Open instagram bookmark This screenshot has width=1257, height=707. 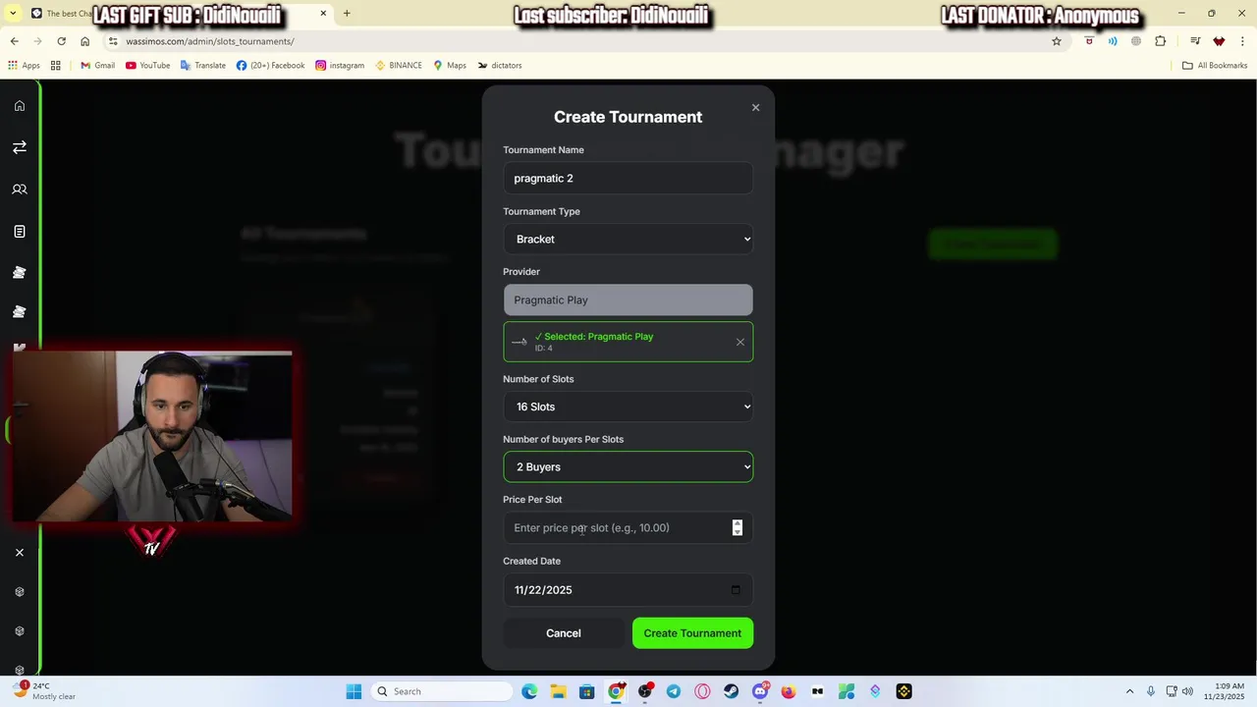click(x=340, y=66)
